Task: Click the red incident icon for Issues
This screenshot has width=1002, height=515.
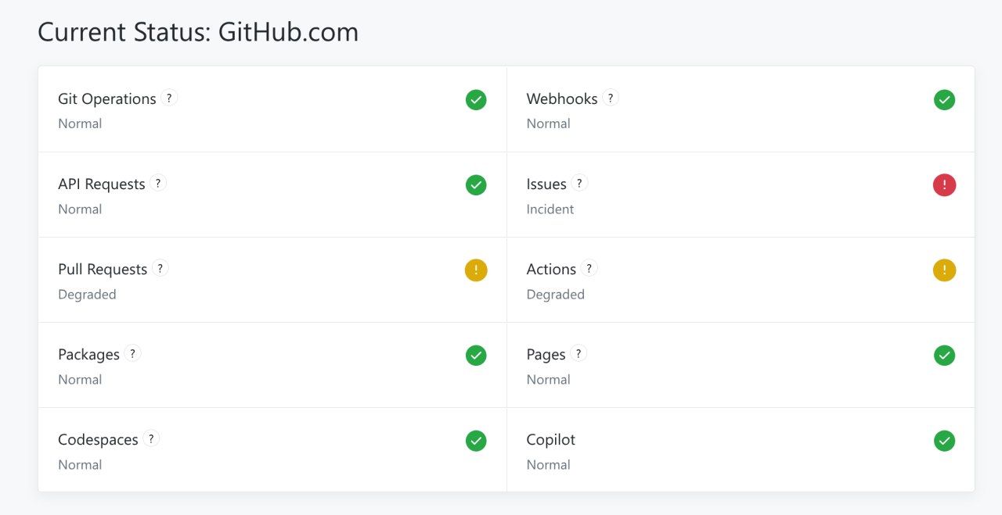Action: (x=944, y=185)
